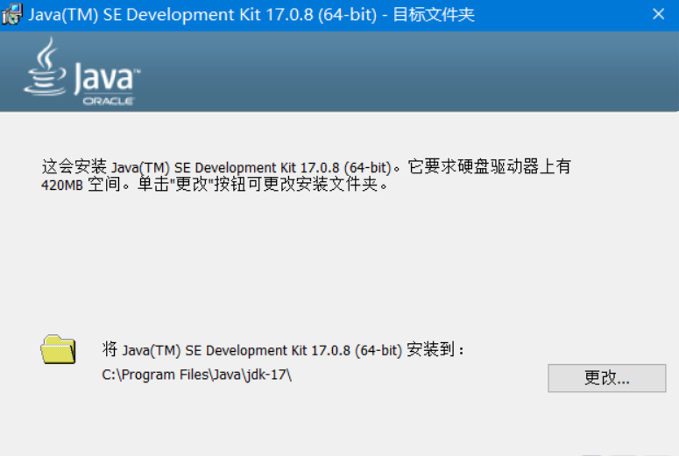This screenshot has height=456, width=679.
Task: Click the Java Oracle logo in banner
Action: 82,72
